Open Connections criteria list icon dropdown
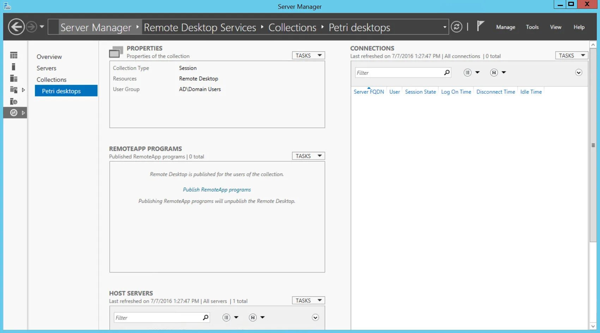This screenshot has width=600, height=333. tap(471, 72)
